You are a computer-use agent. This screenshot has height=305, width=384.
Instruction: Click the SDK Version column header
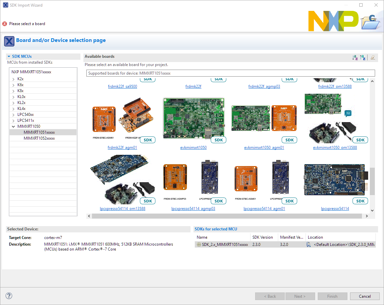(x=262, y=237)
